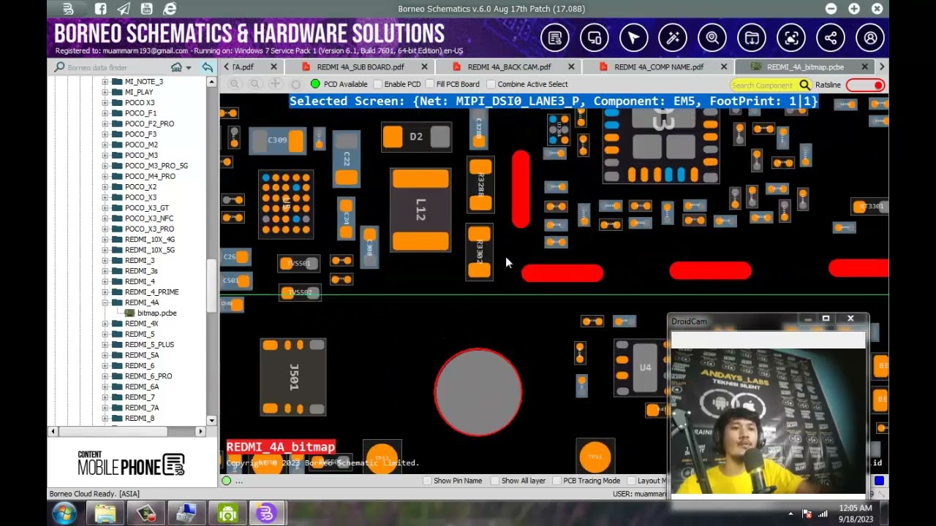Click the screenshot capture icon
This screenshot has height=526, width=936.
(x=791, y=38)
